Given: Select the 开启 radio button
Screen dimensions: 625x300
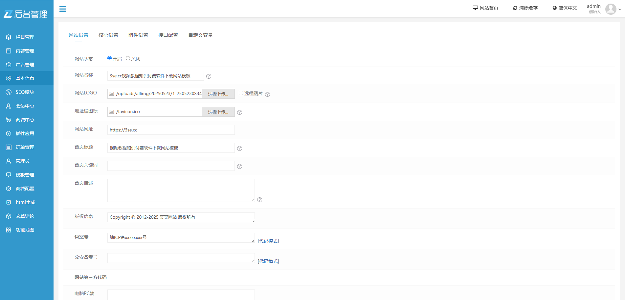Looking at the screenshot, I should coord(109,58).
